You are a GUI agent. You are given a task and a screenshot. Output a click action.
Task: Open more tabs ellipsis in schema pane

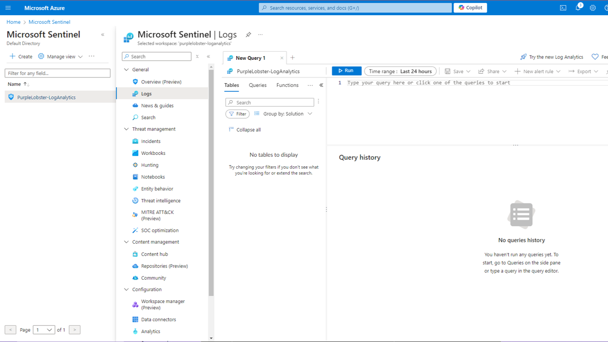click(x=310, y=85)
